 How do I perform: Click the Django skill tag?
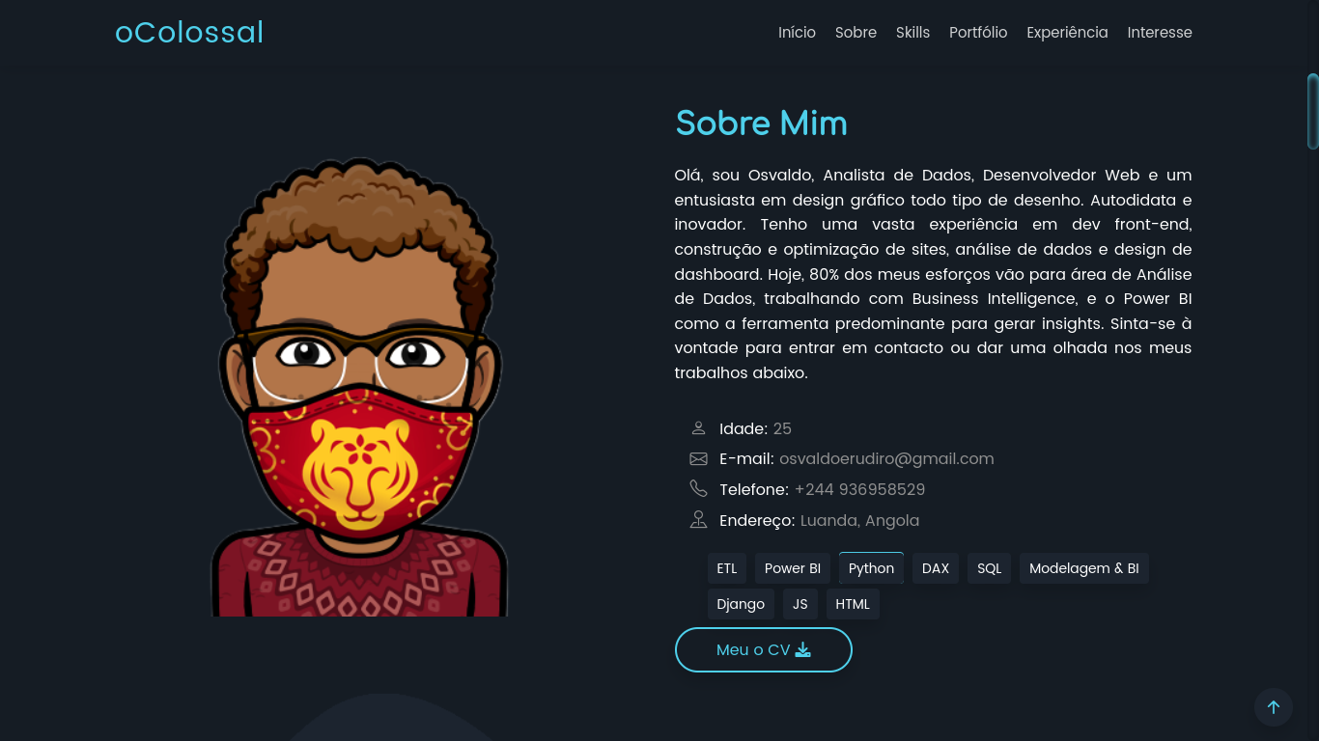(x=741, y=604)
